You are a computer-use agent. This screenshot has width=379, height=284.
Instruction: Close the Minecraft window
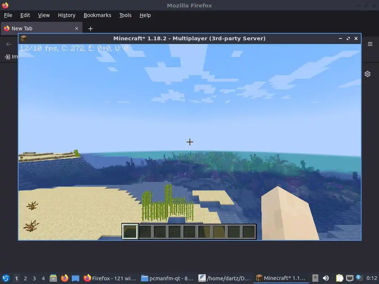coord(356,38)
